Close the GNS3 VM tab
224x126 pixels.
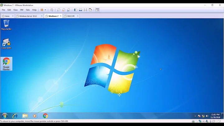point(78,16)
